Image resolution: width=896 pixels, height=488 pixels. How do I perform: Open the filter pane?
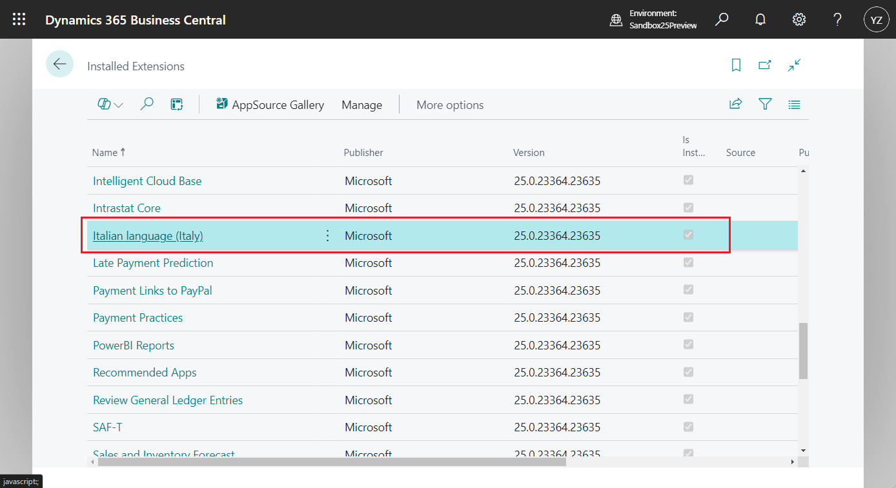pyautogui.click(x=765, y=104)
